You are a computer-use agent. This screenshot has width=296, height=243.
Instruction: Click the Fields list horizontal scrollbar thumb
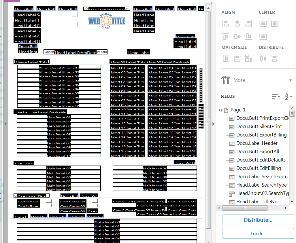point(245,208)
